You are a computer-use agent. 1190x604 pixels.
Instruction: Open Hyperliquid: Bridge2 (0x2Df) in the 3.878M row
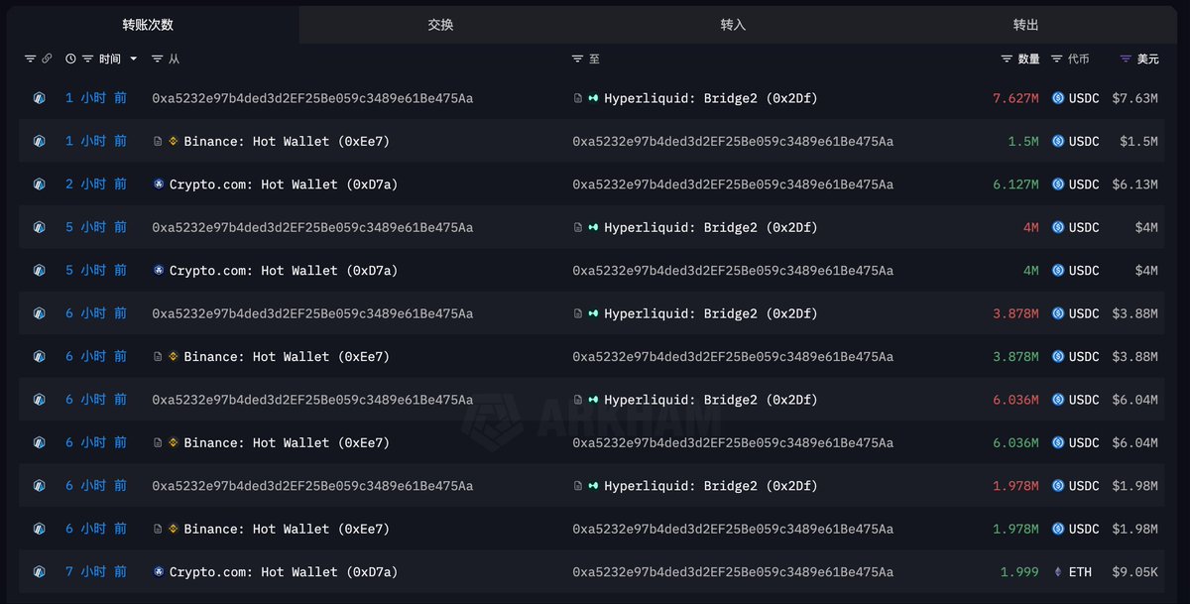(x=711, y=313)
